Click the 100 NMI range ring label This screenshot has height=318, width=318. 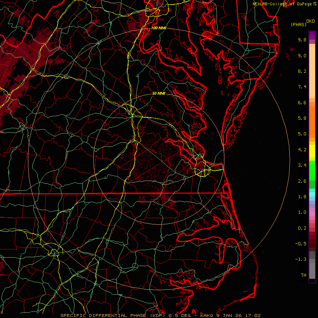(159, 28)
